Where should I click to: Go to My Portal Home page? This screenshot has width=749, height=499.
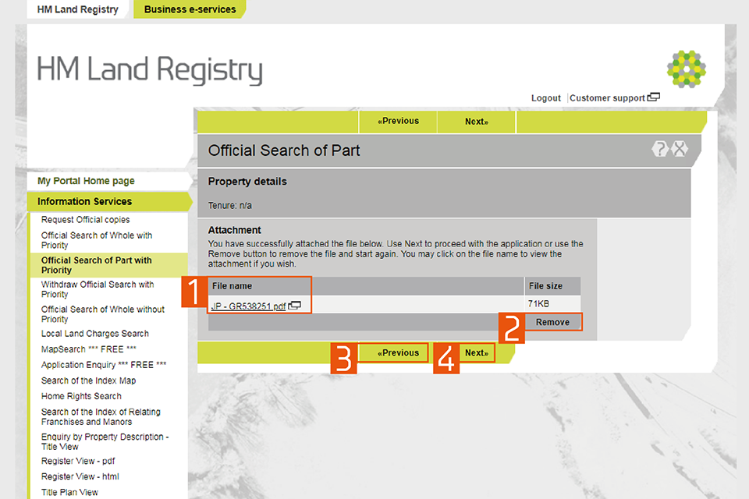pos(86,181)
